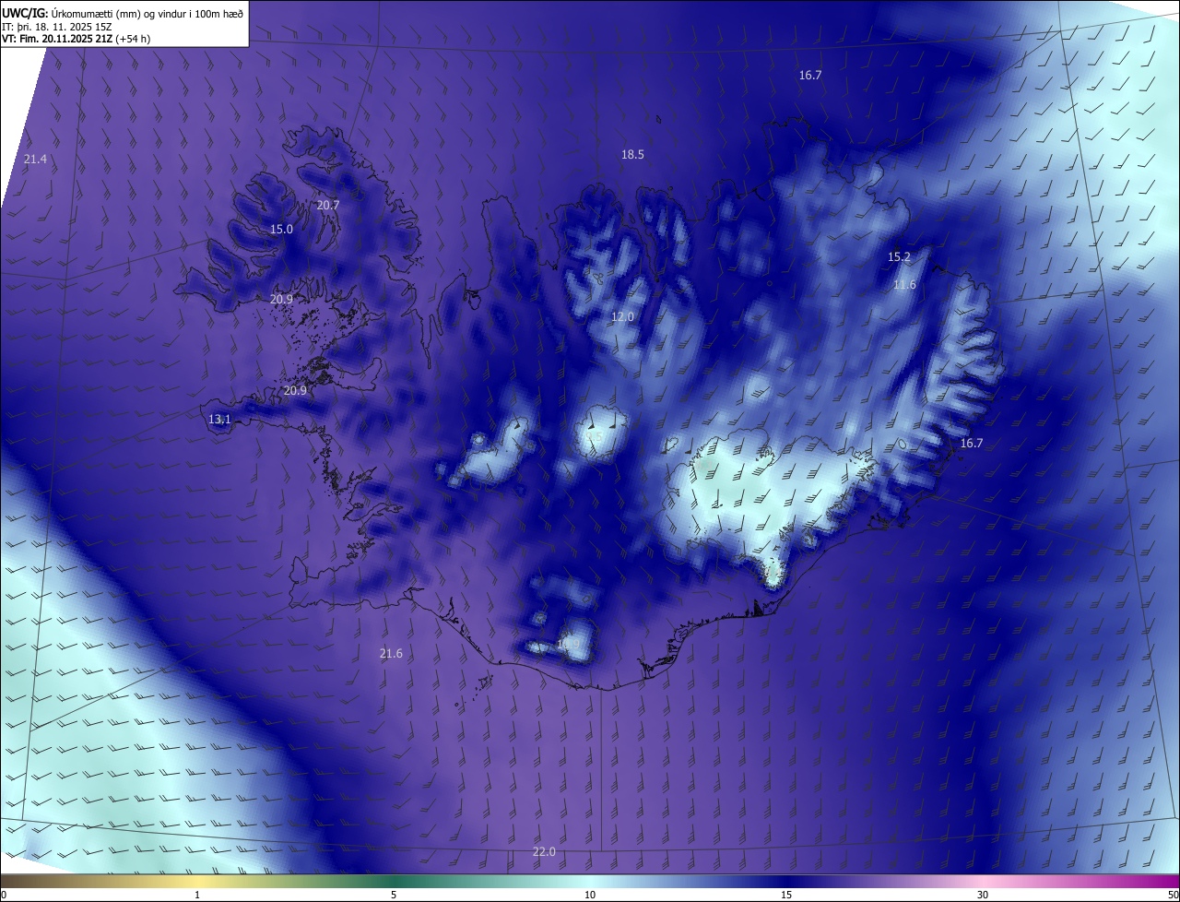Click the '50' tick label on the color scale
The width and height of the screenshot is (1180, 902).
1173,895
